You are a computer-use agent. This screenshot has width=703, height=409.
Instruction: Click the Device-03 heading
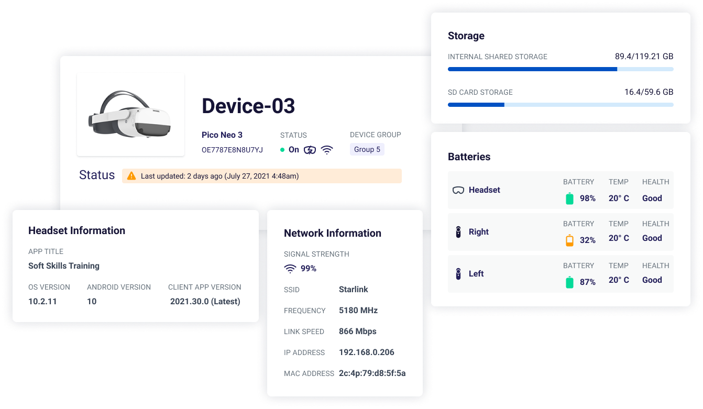point(248,106)
